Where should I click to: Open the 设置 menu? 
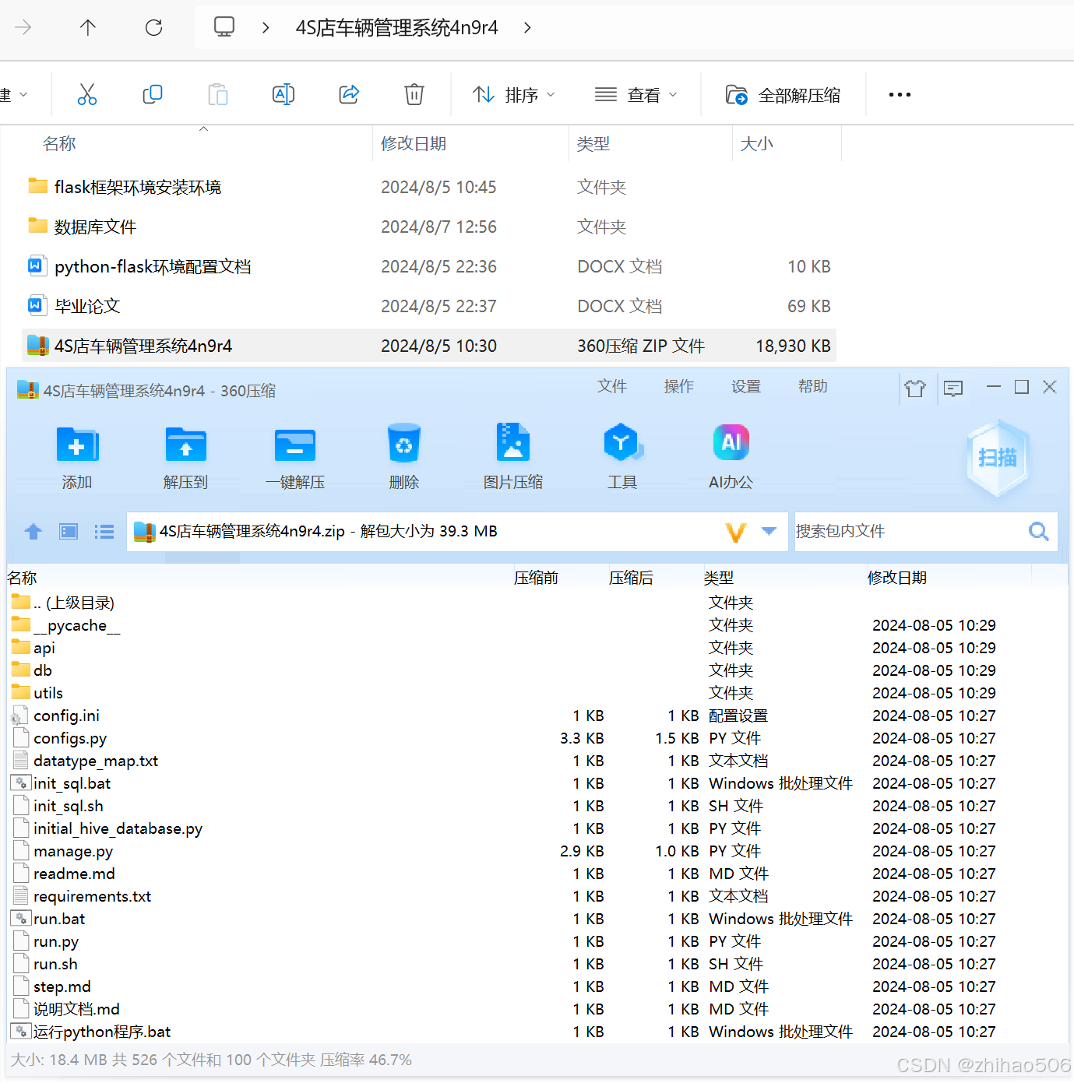[745, 386]
